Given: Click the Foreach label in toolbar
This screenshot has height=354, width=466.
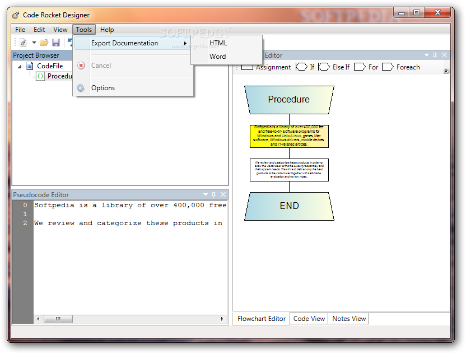Looking at the screenshot, I should (408, 67).
